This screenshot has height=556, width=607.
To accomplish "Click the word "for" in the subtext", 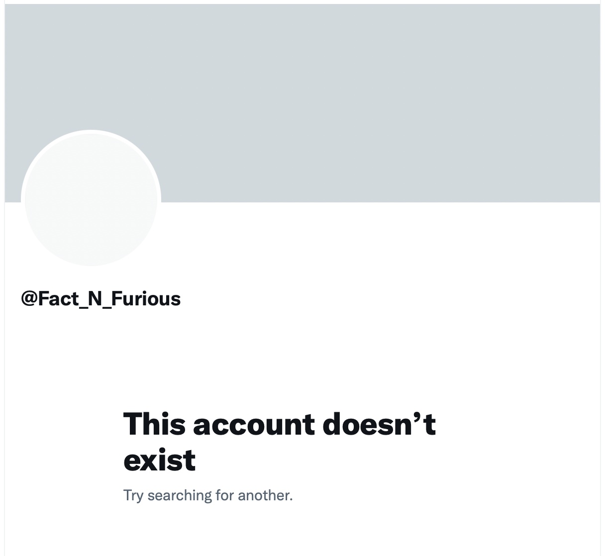I will pos(225,495).
